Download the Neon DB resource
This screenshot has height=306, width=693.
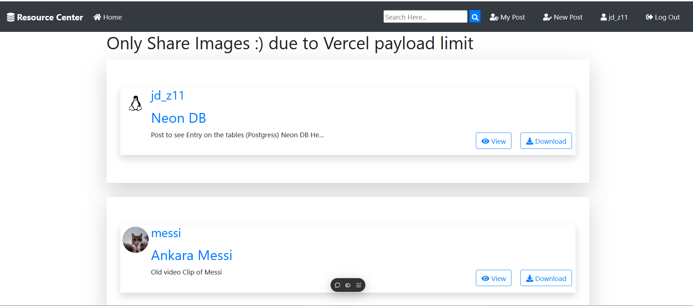546,141
